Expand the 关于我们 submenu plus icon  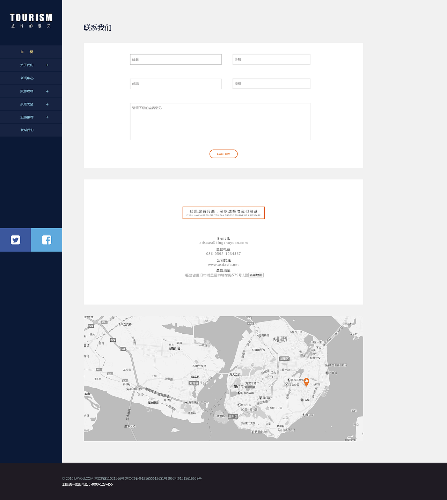(x=47, y=65)
